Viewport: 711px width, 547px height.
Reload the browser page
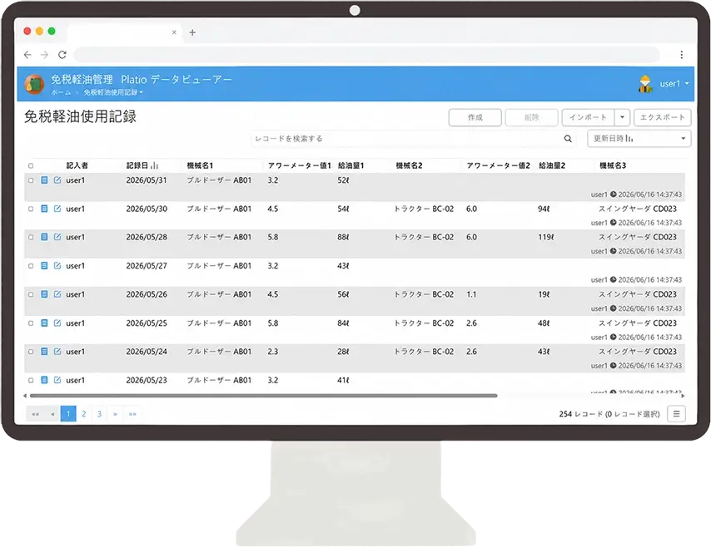point(62,55)
